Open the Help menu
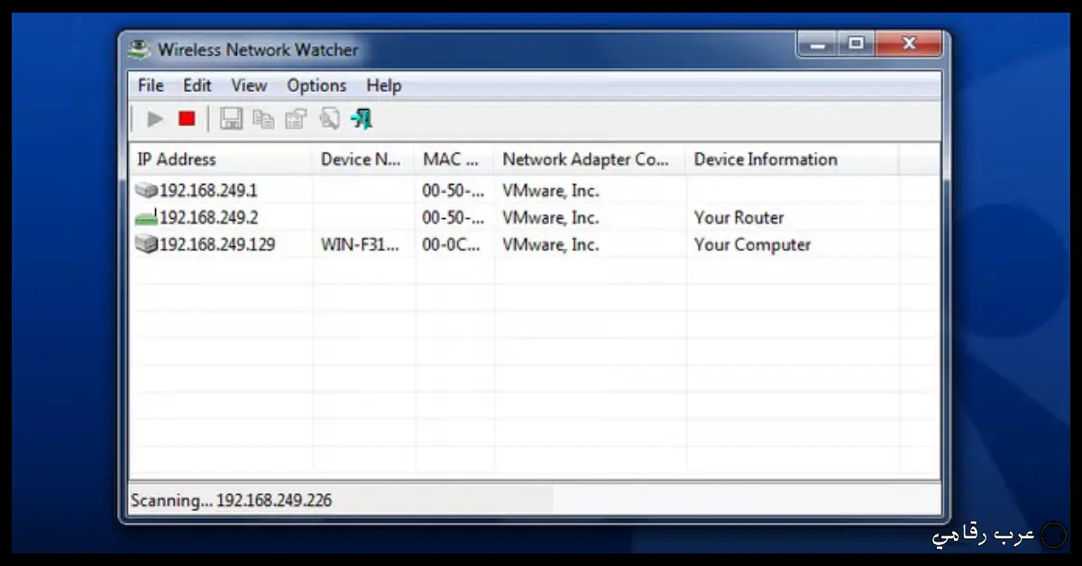This screenshot has height=566, width=1082. point(383,85)
